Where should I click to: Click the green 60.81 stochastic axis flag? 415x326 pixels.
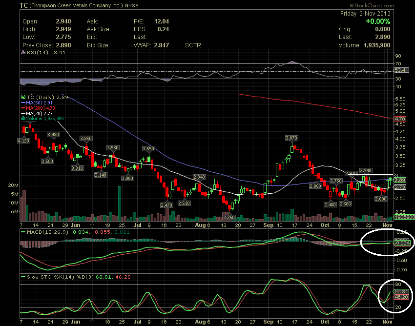coord(401,292)
